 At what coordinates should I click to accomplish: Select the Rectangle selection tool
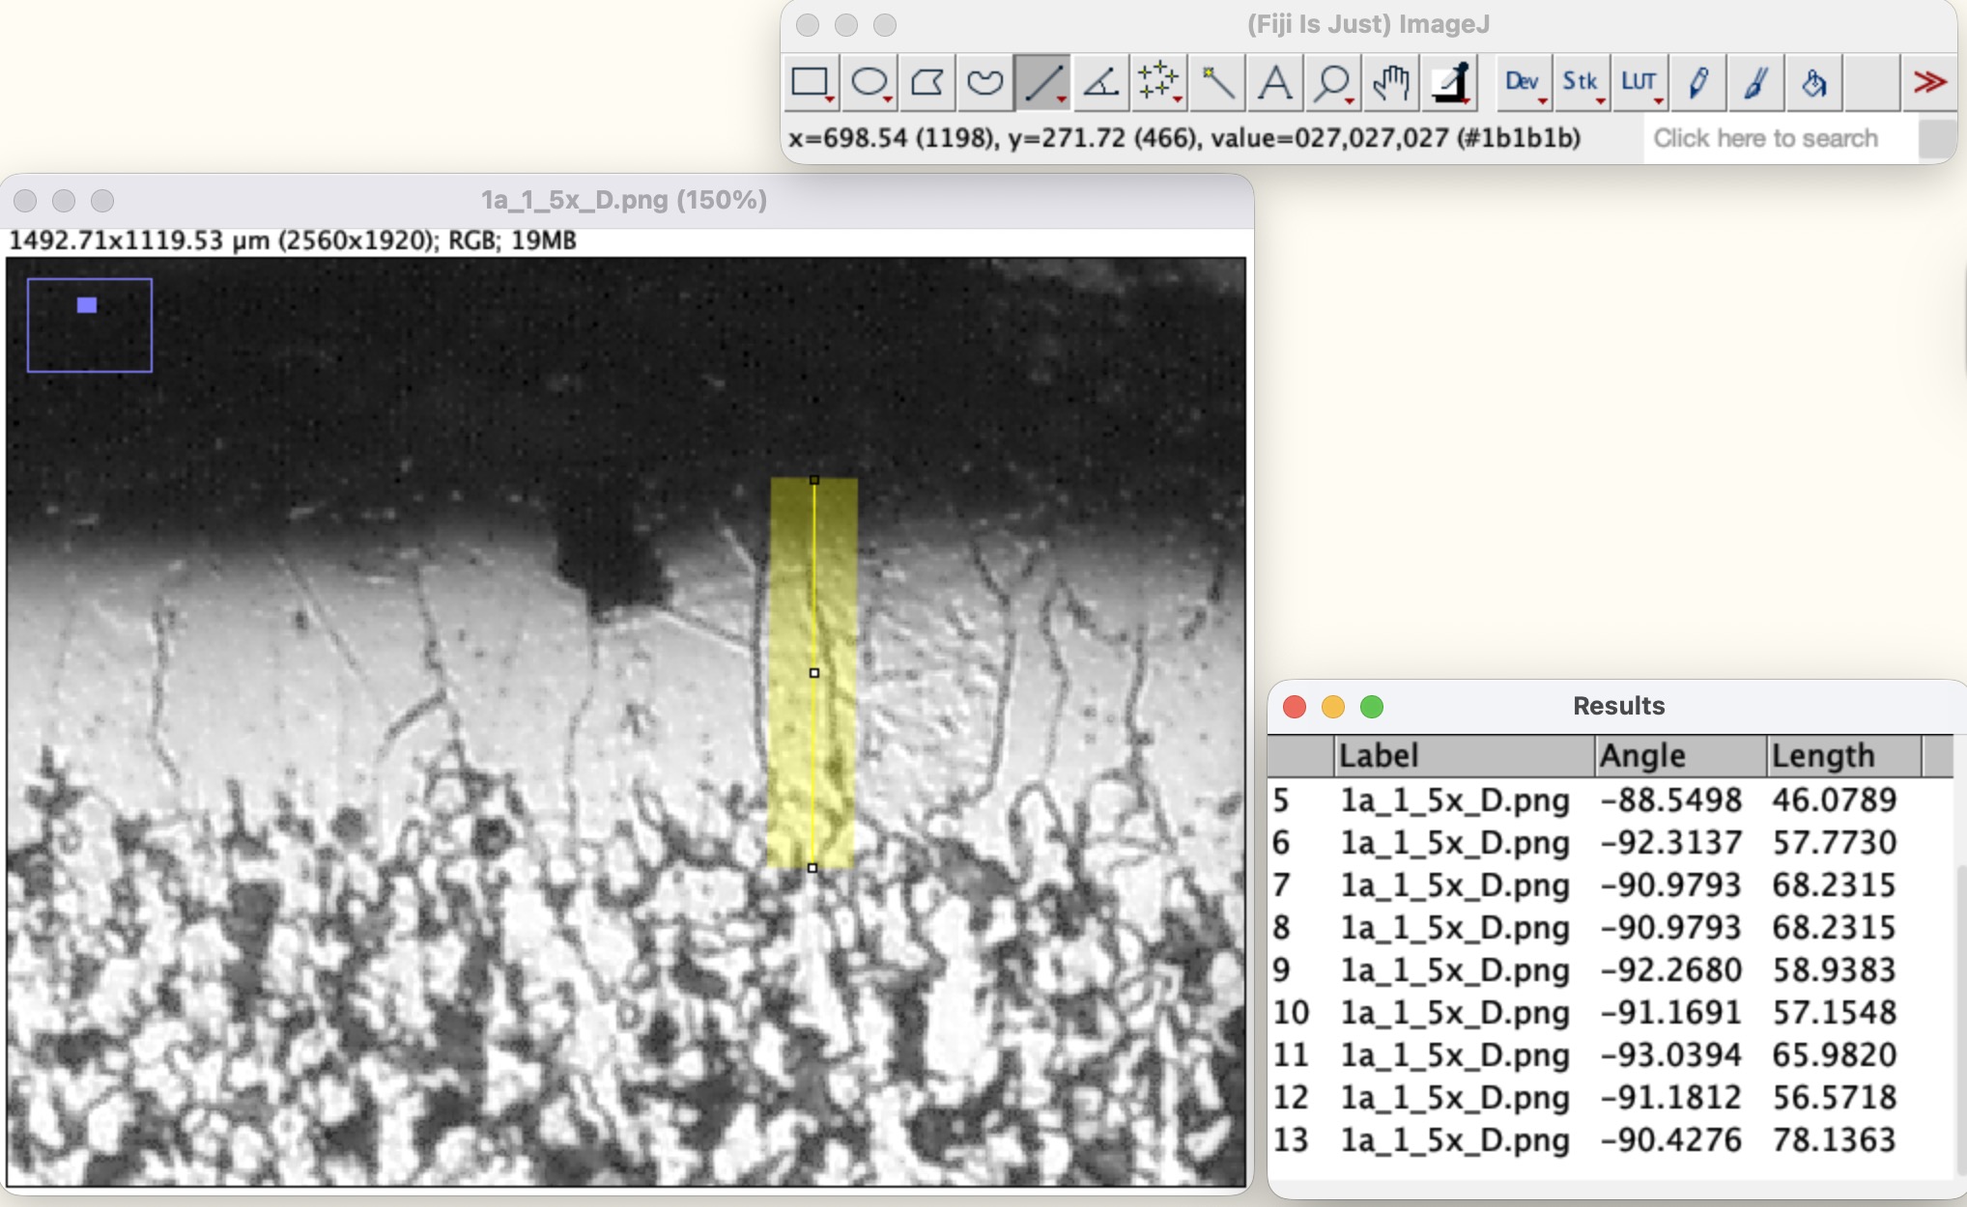click(x=811, y=83)
